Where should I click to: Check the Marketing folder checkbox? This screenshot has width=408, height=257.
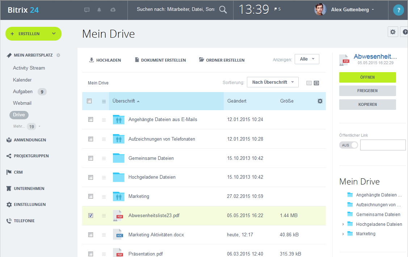point(91,196)
